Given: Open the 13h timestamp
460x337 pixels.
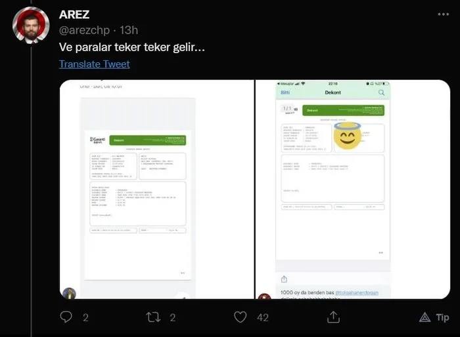Looking at the screenshot, I should (x=129, y=30).
